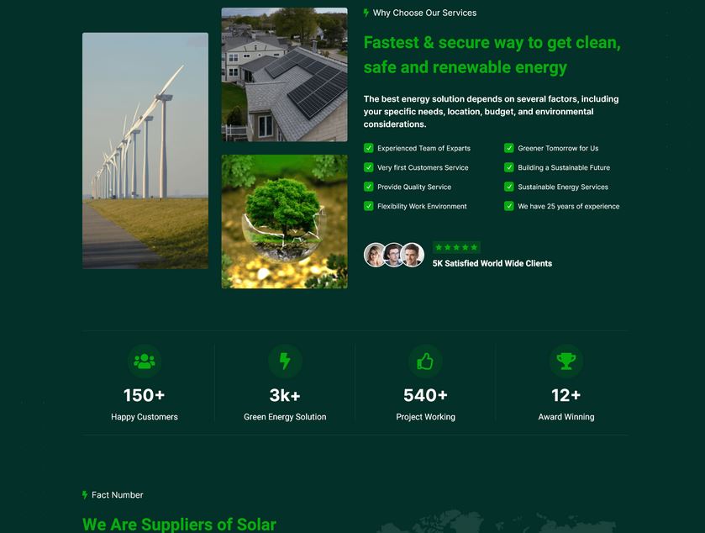Click checkmark next to 25 years of experience
The image size is (705, 533).
click(x=509, y=206)
